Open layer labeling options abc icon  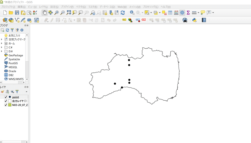[124, 20]
